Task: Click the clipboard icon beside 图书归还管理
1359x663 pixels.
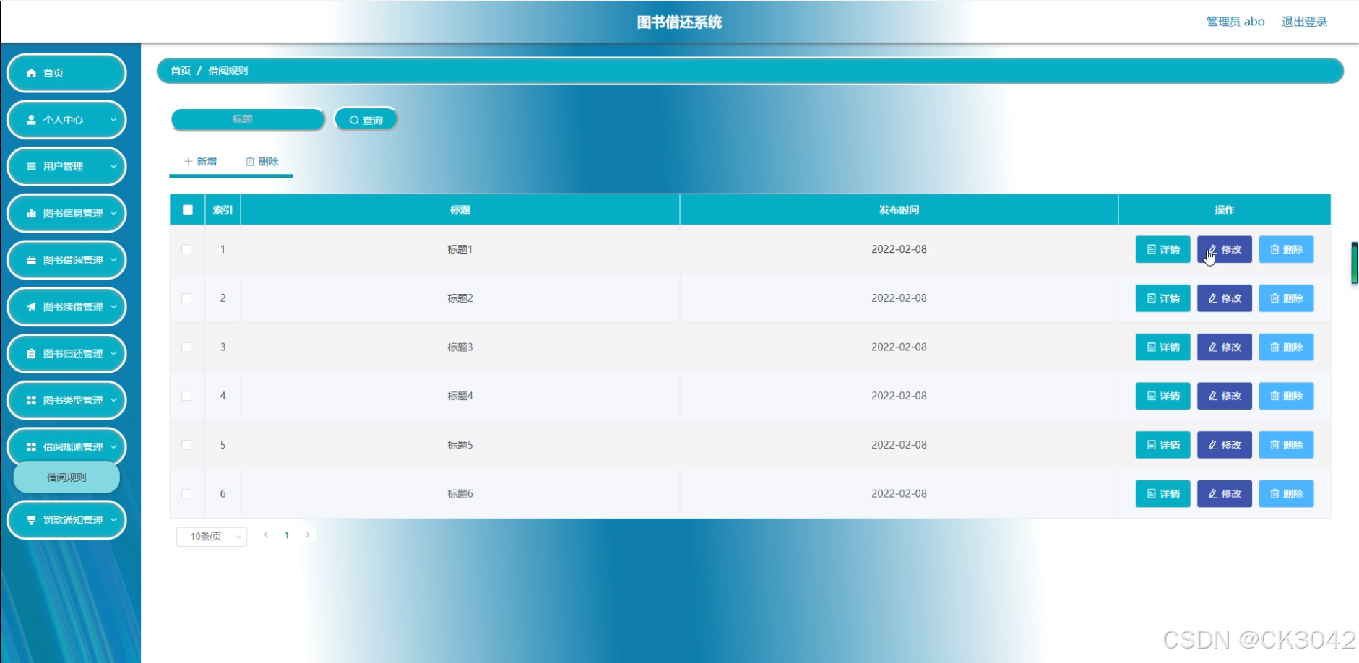Action: [x=31, y=354]
